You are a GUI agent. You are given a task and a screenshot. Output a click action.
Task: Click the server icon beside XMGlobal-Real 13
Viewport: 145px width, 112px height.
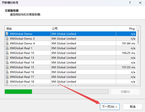pyautogui.click(x=7, y=58)
